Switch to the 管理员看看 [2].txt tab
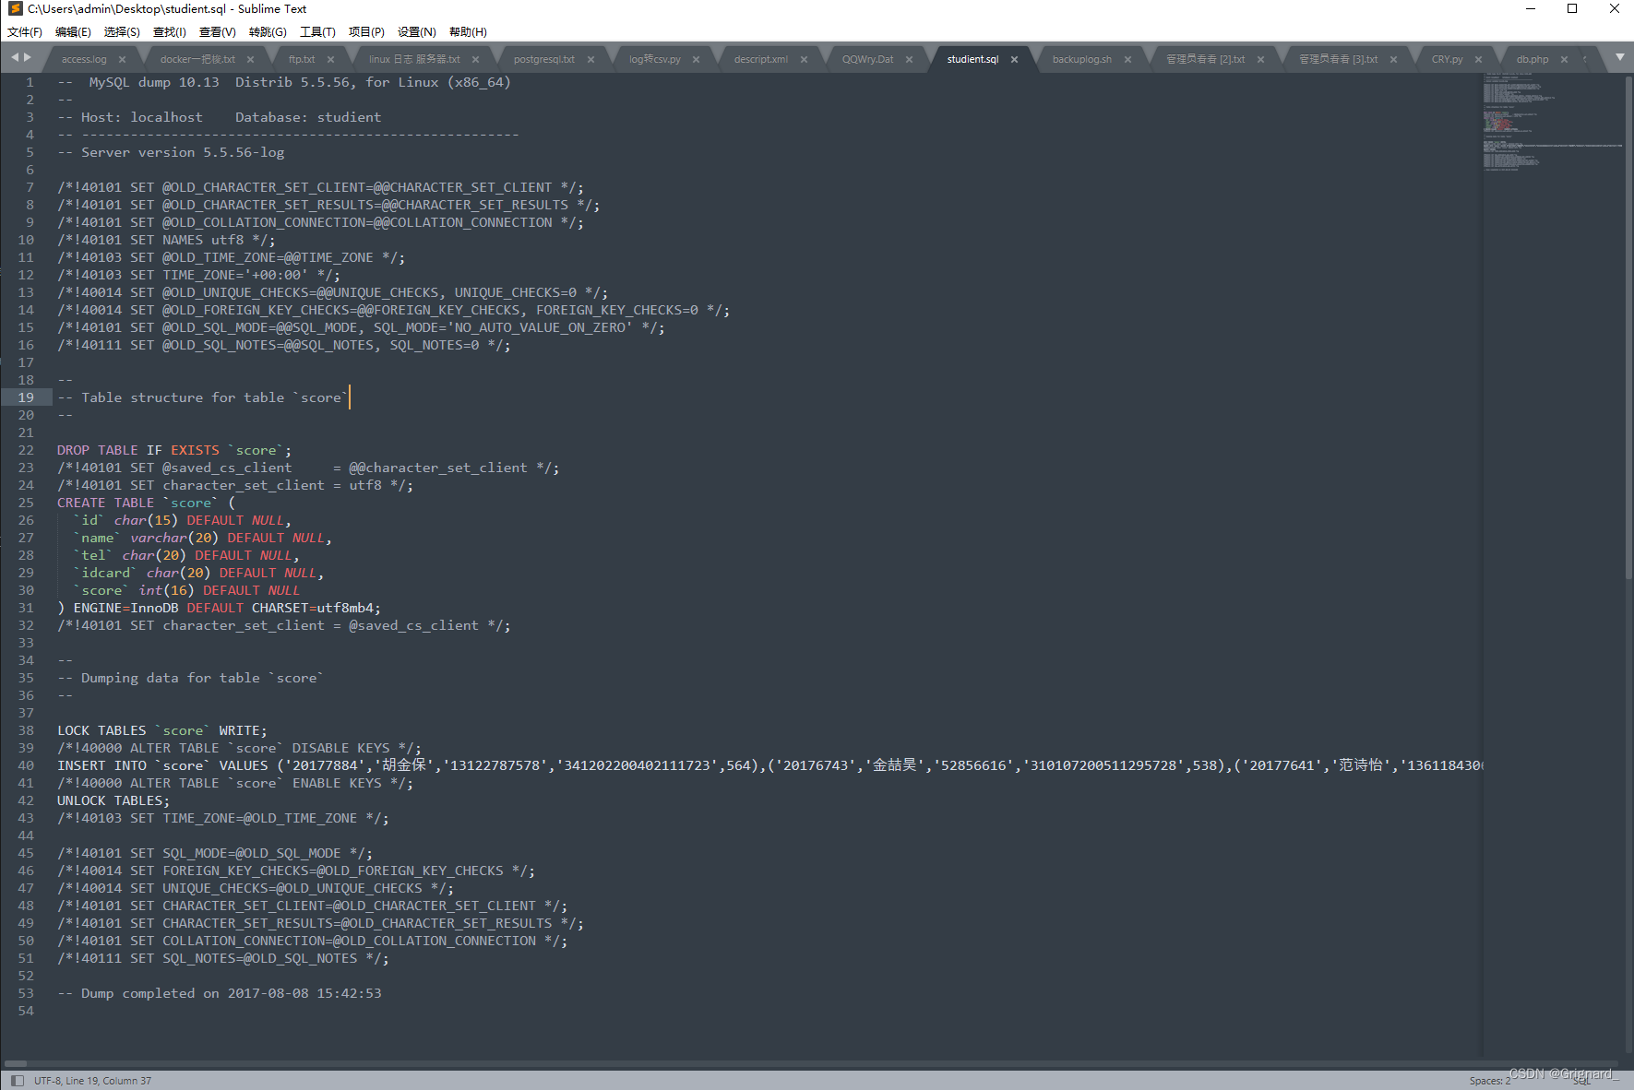The image size is (1634, 1090). (1205, 59)
